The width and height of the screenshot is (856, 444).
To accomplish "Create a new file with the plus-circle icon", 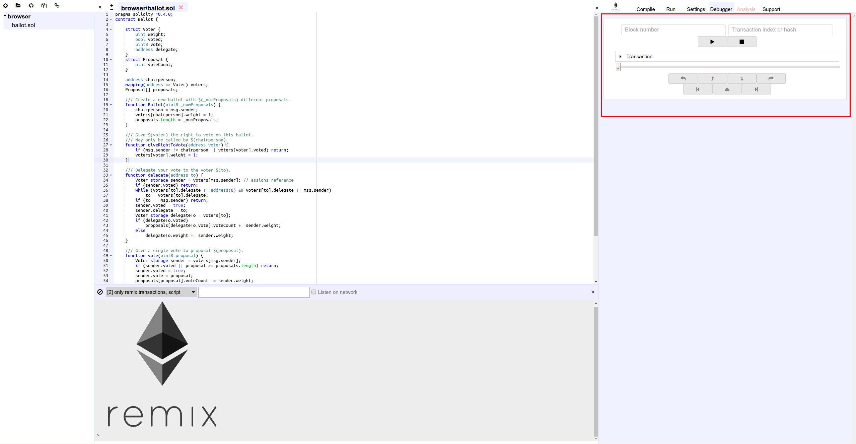I will 5,5.
